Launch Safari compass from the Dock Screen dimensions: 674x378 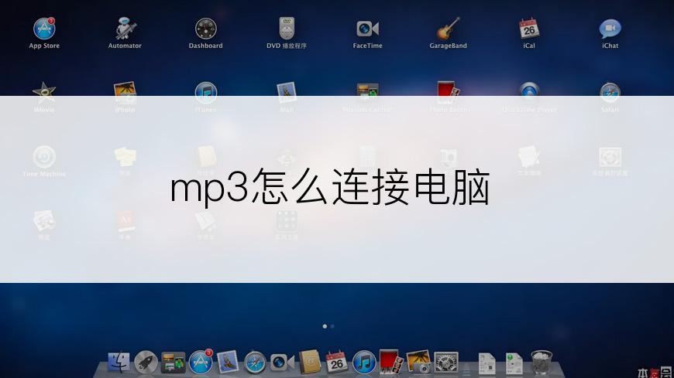255,363
